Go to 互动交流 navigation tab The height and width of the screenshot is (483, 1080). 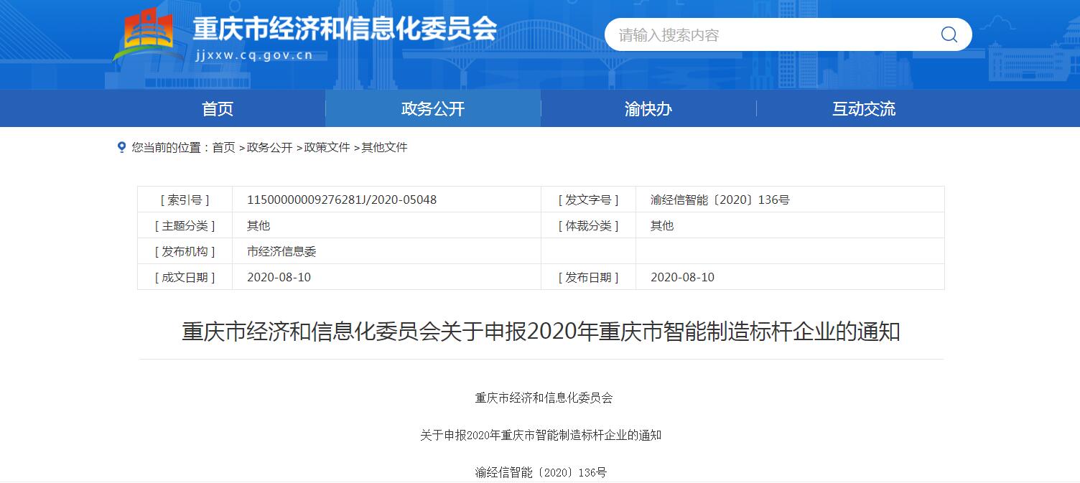(x=864, y=109)
